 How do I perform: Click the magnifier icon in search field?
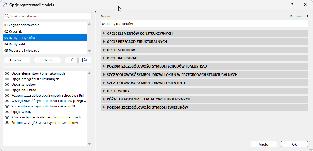[x=7, y=16]
